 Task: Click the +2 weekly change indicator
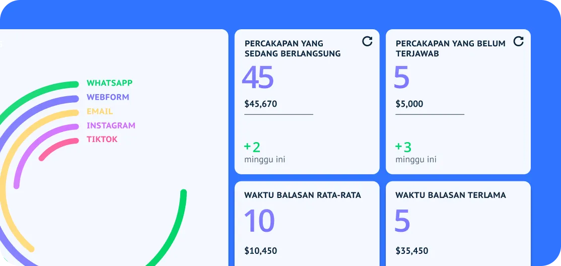coord(252,147)
